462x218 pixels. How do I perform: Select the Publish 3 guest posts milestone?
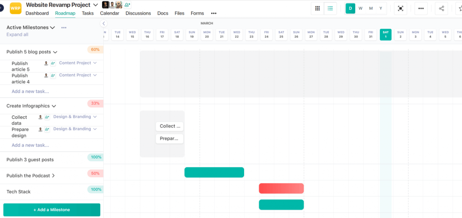click(x=30, y=160)
